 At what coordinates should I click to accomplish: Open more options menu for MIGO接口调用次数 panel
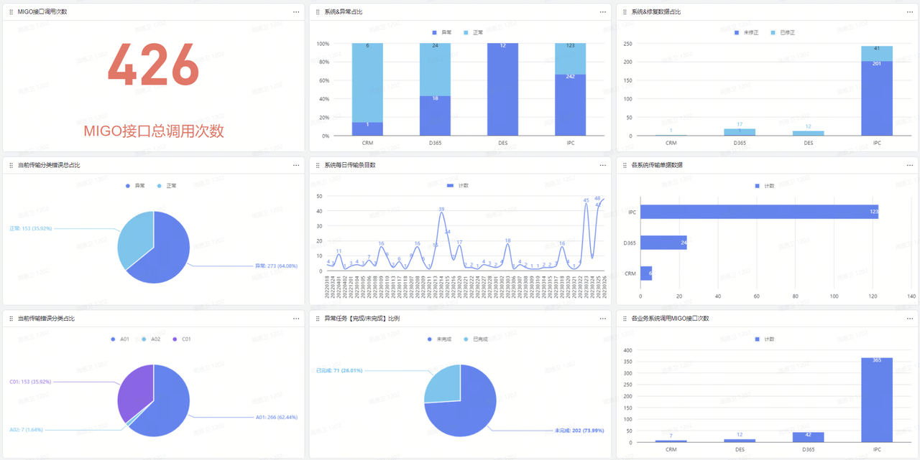click(296, 12)
